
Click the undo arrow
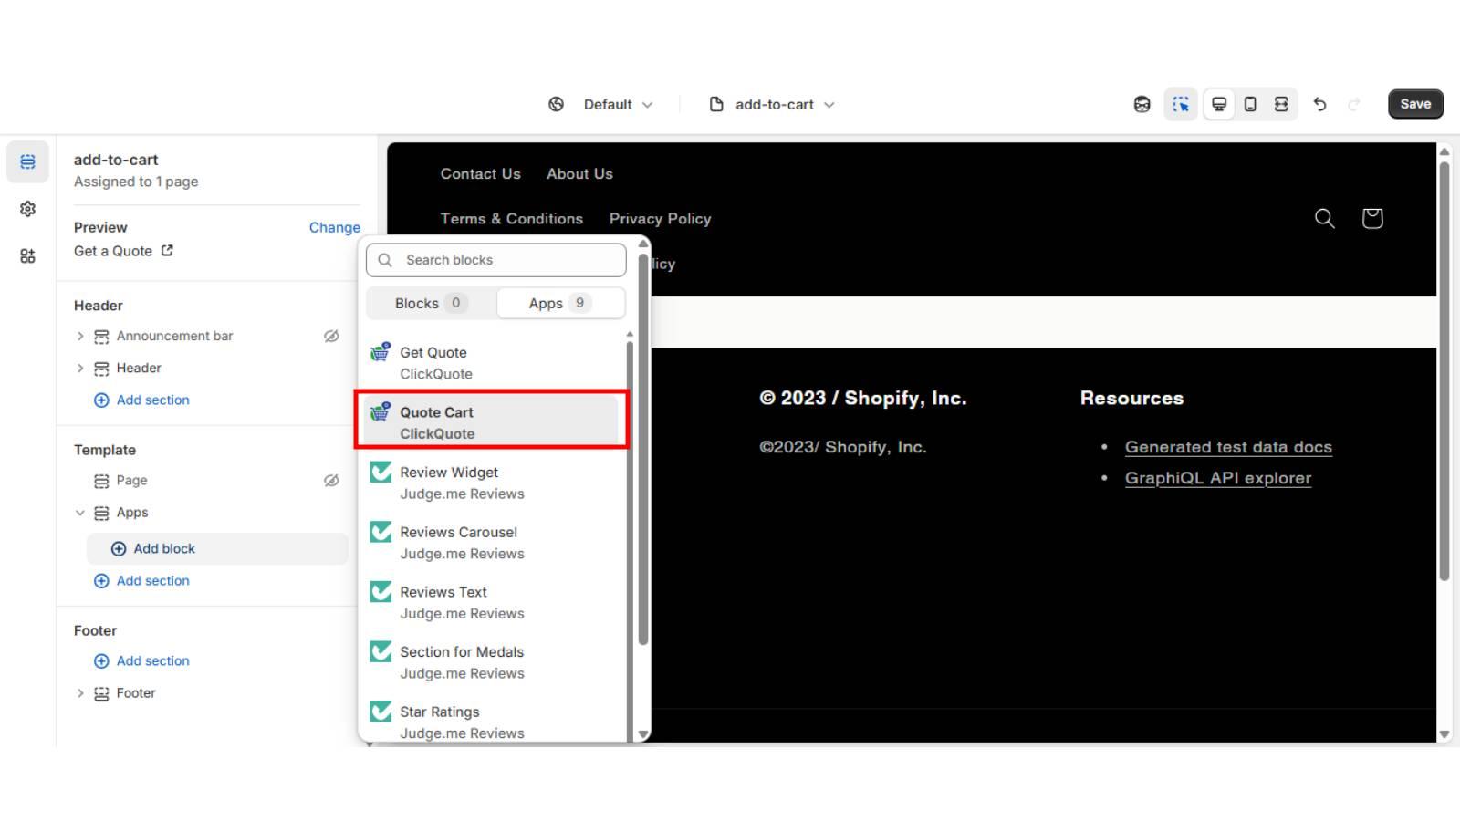(x=1319, y=104)
